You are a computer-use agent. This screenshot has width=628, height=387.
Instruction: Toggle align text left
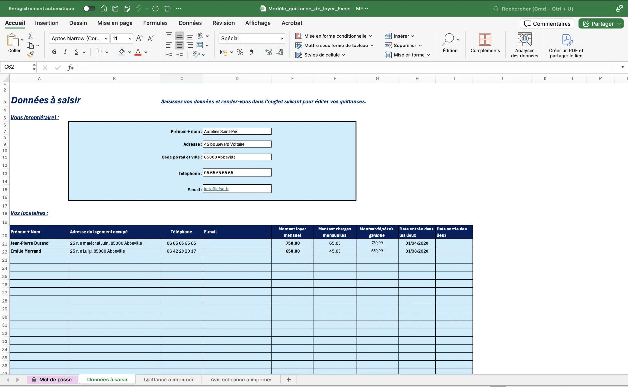click(169, 45)
